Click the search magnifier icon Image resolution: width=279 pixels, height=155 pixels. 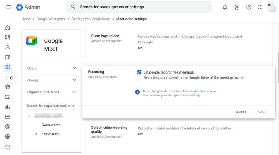[73, 7]
